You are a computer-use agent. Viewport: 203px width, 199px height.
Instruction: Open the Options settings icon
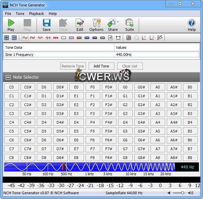(96, 25)
